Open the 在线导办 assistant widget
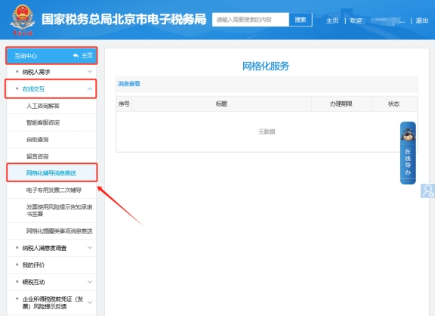This screenshot has width=435, height=316. tap(408, 153)
